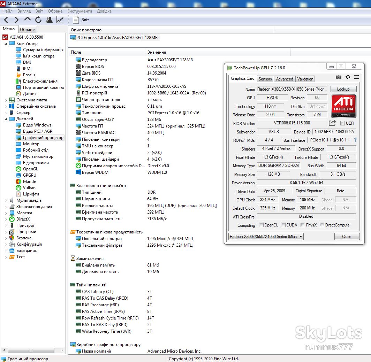This screenshot has height=362, width=371.
Task: Toggle the DirectCompute checkbox
Action: pyautogui.click(x=322, y=225)
